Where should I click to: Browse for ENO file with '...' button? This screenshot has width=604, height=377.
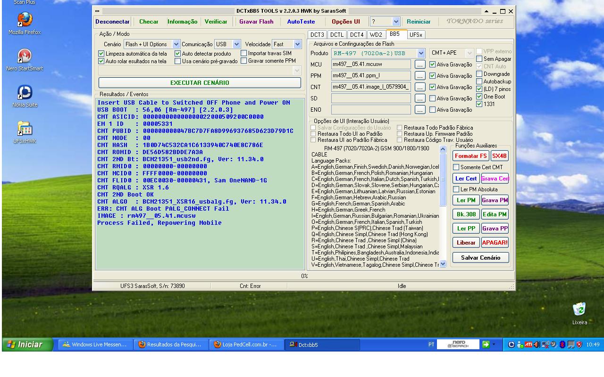(x=420, y=110)
